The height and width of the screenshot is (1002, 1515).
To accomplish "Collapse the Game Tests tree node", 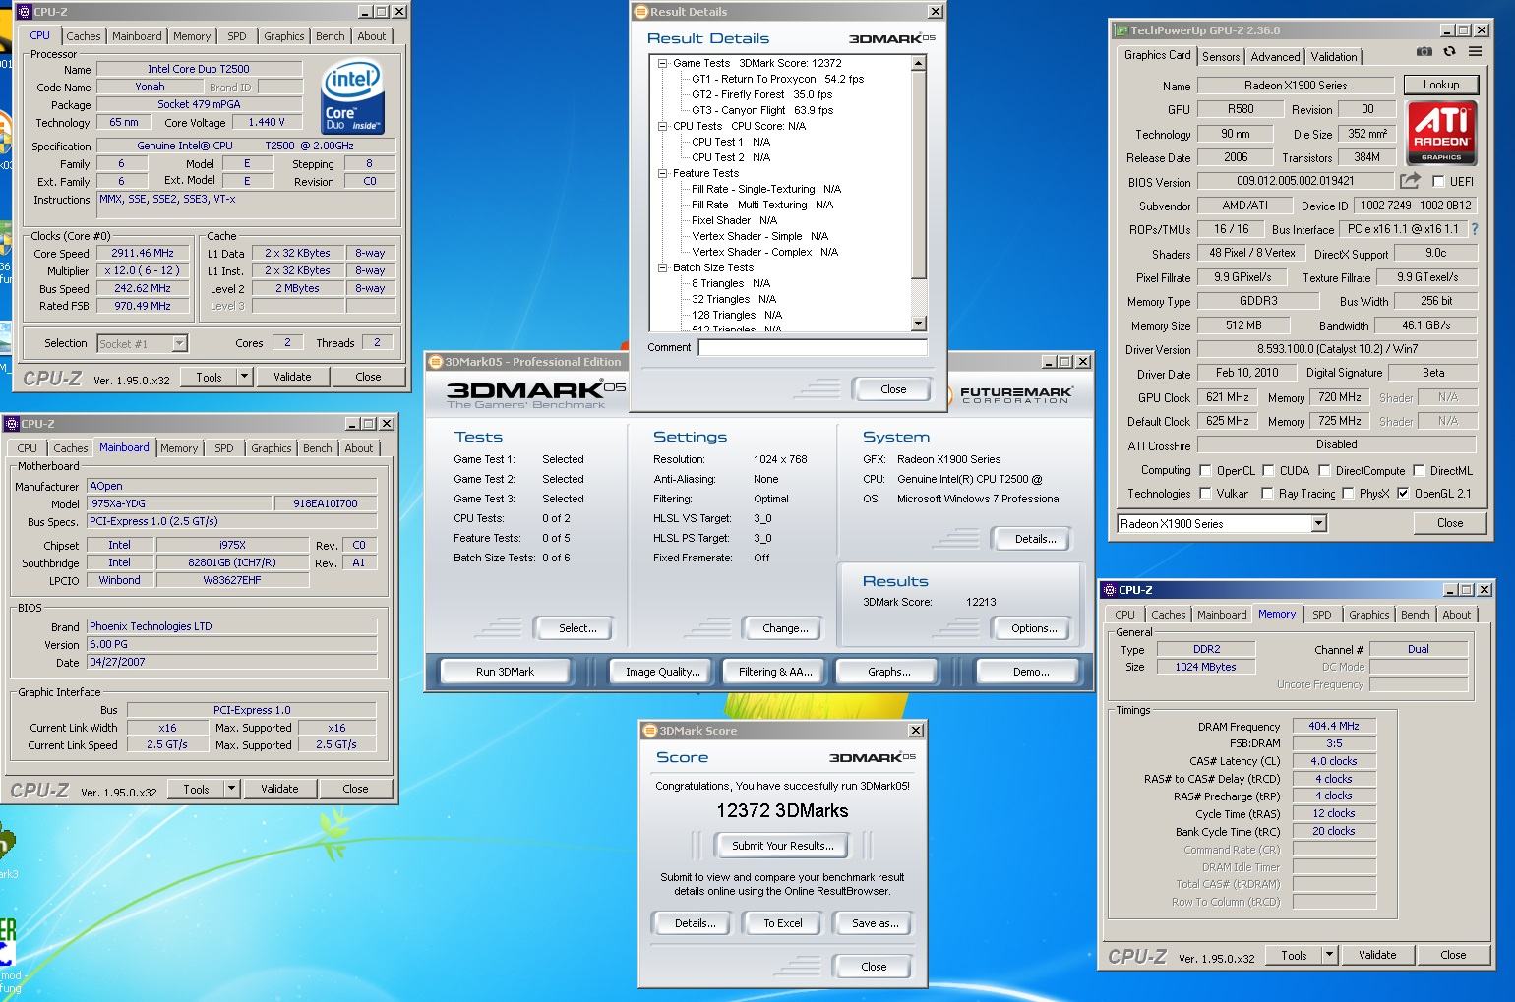I will (x=663, y=63).
